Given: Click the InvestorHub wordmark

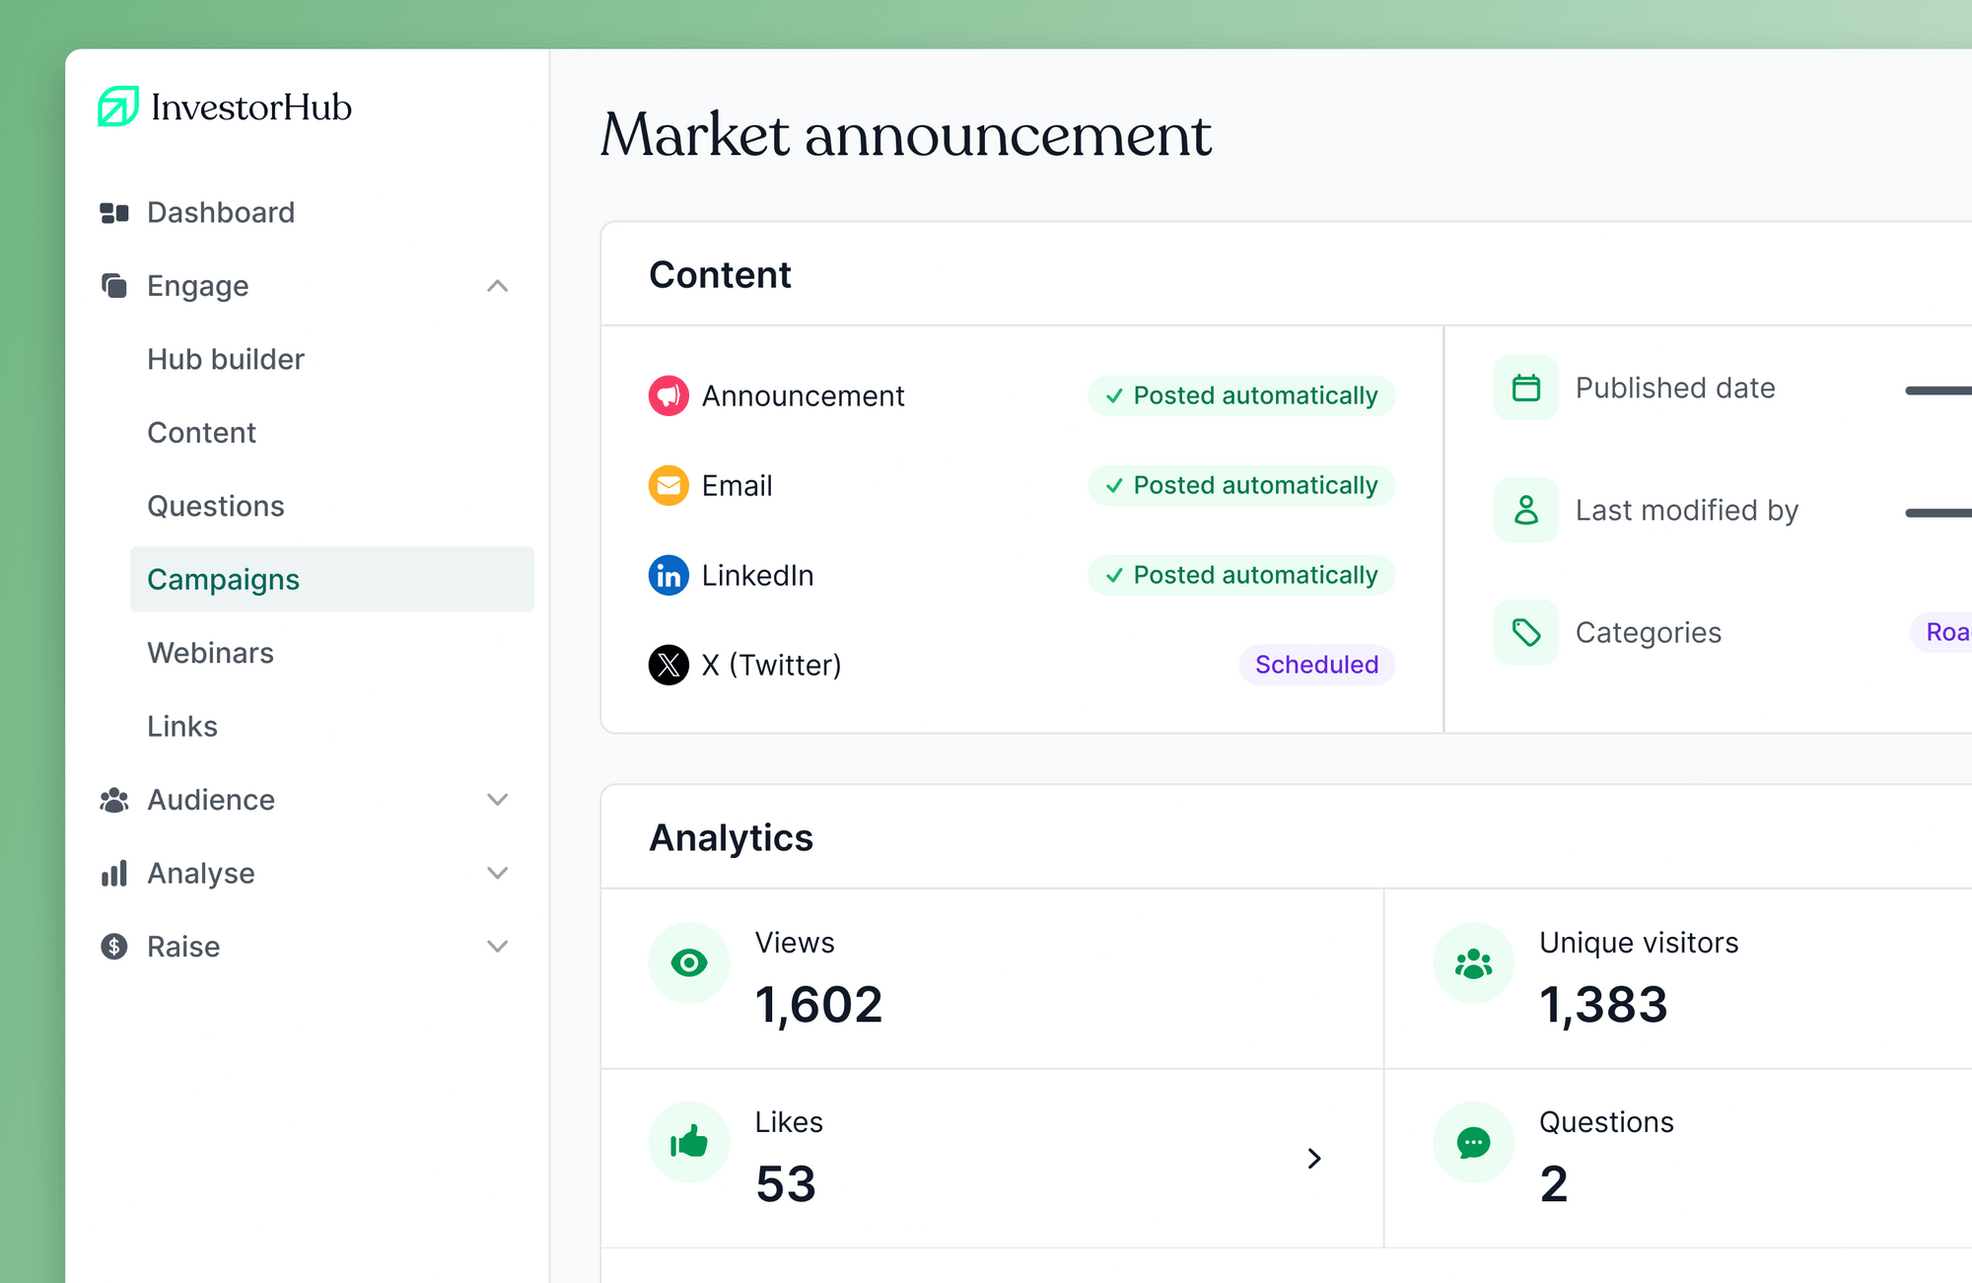Looking at the screenshot, I should pos(251,107).
